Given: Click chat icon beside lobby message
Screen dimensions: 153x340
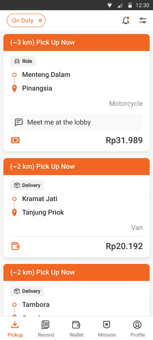Looking at the screenshot, I should point(19,122).
